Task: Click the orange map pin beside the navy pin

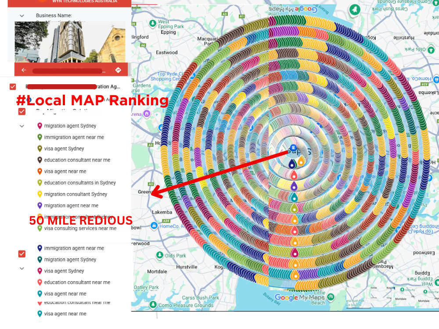Action: [x=301, y=161]
